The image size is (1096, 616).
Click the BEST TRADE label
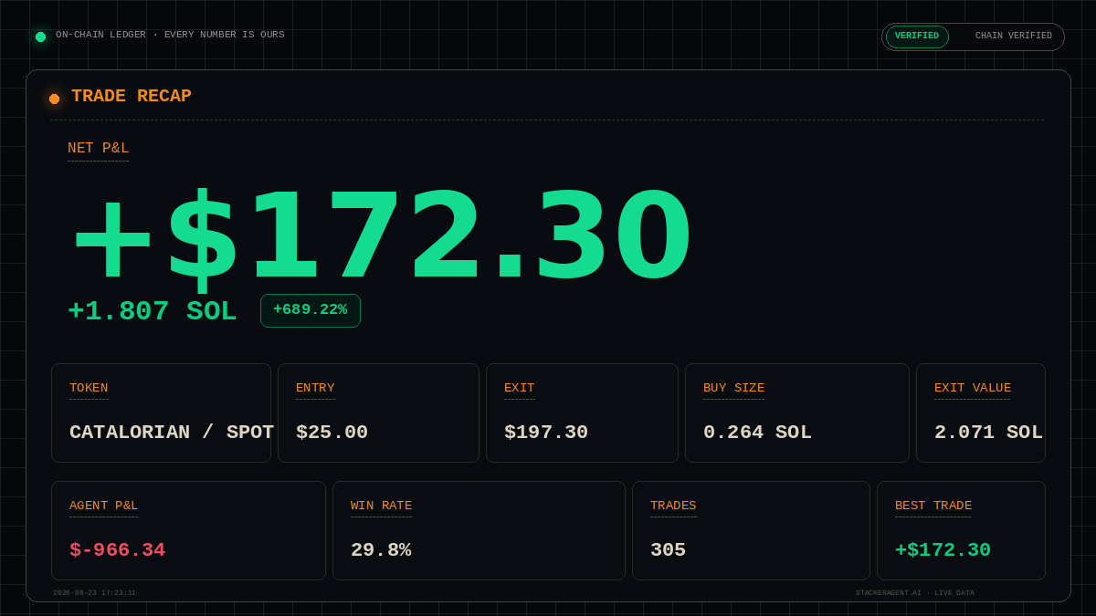933,506
